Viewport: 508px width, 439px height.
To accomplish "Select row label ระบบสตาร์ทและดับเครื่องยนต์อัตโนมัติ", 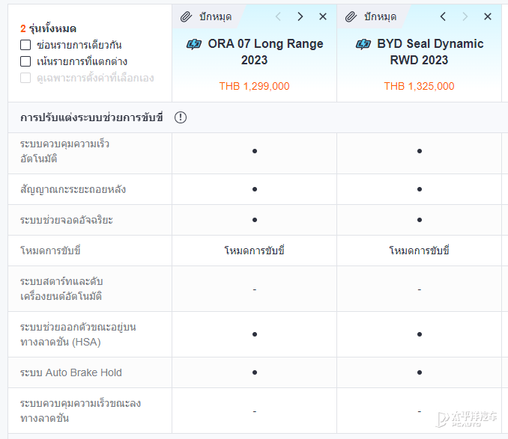I will (61, 289).
